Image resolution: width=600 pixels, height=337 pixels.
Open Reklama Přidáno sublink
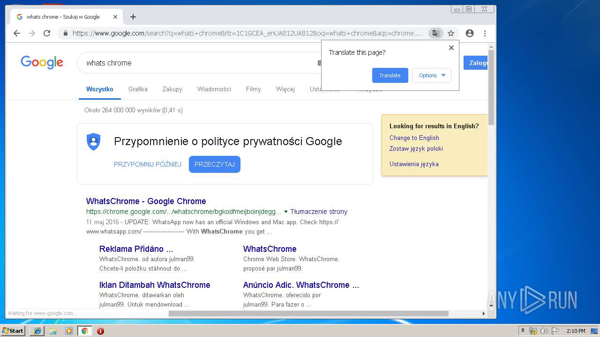pos(136,249)
